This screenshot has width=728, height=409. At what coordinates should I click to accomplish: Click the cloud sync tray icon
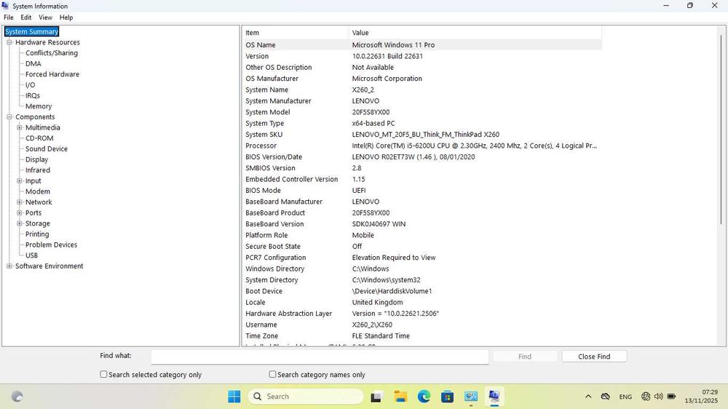(x=606, y=397)
